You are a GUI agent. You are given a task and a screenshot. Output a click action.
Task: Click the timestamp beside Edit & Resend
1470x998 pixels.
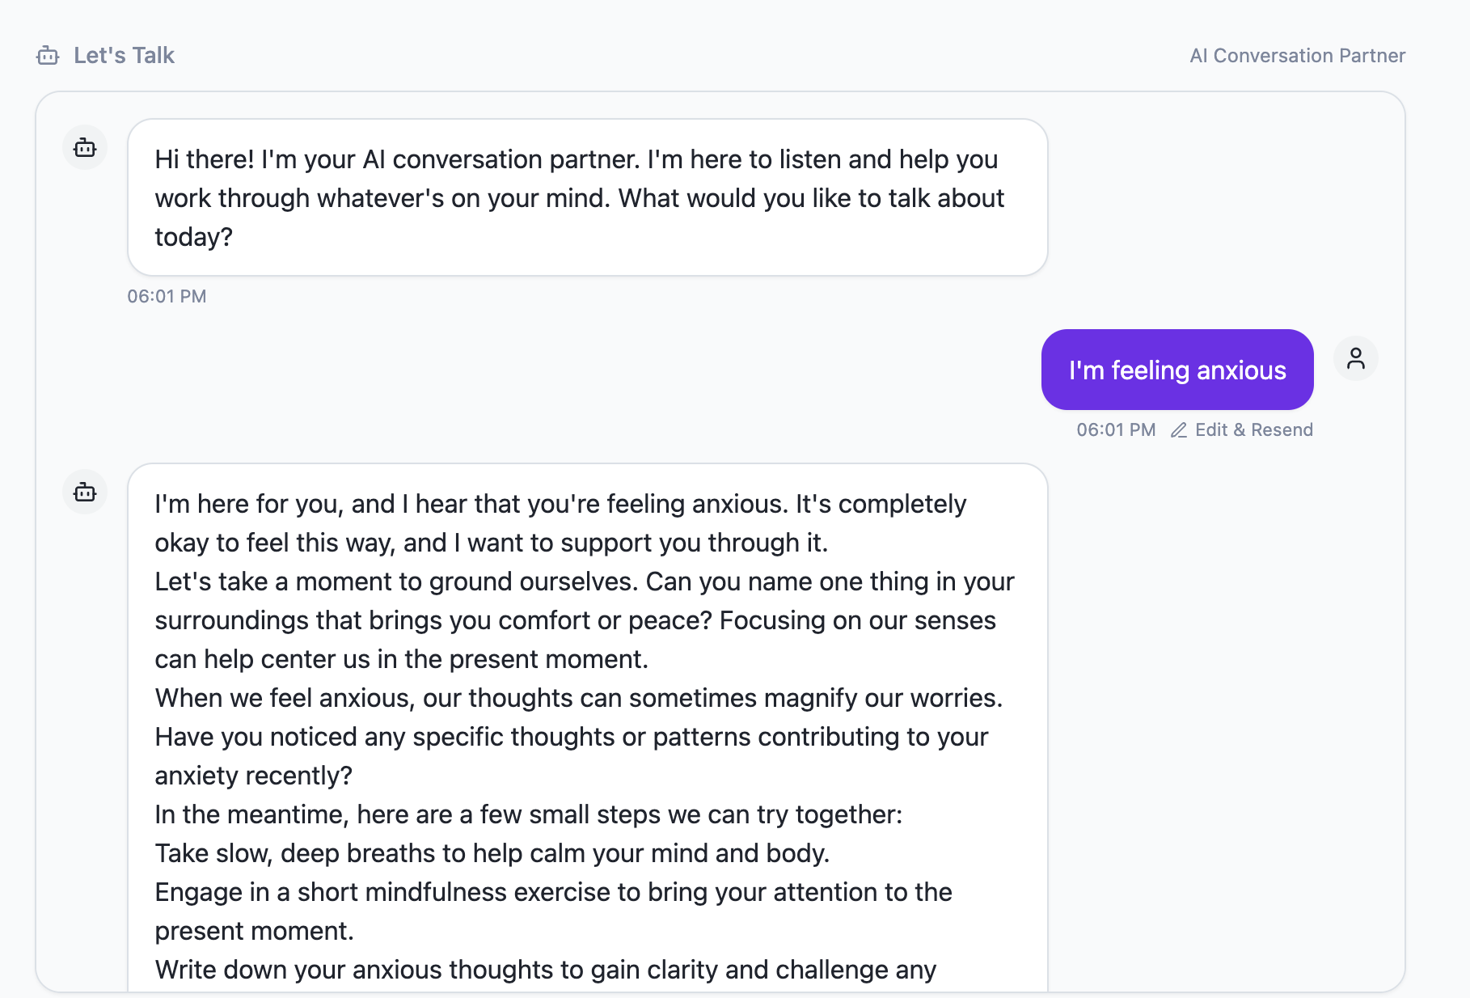tap(1116, 429)
